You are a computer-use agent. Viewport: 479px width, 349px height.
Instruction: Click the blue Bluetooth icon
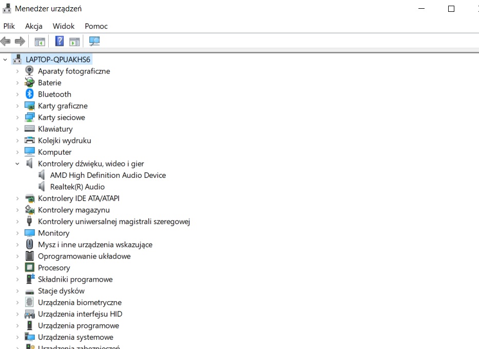29,94
